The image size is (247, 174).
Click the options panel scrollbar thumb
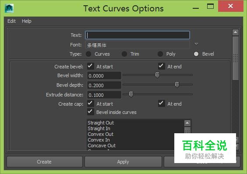coord(236,58)
